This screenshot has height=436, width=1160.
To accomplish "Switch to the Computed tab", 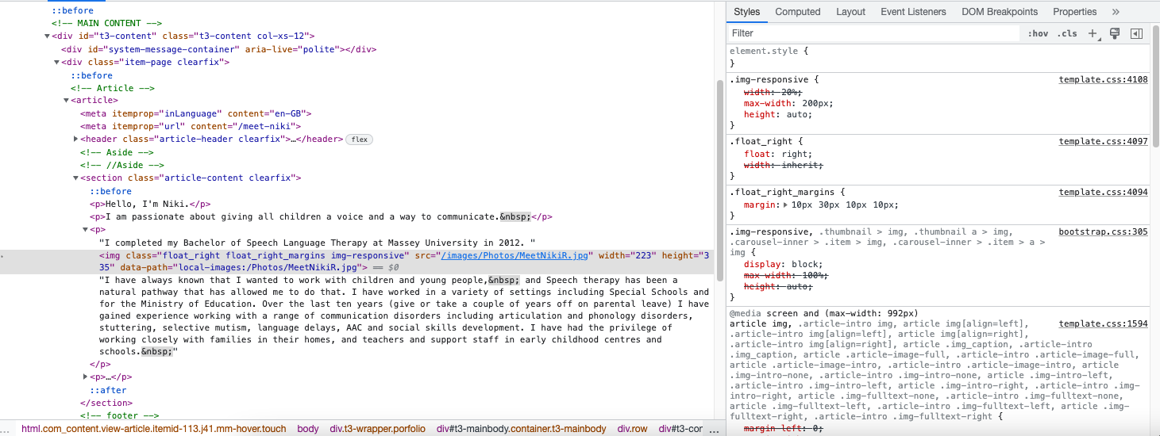I will (x=797, y=12).
